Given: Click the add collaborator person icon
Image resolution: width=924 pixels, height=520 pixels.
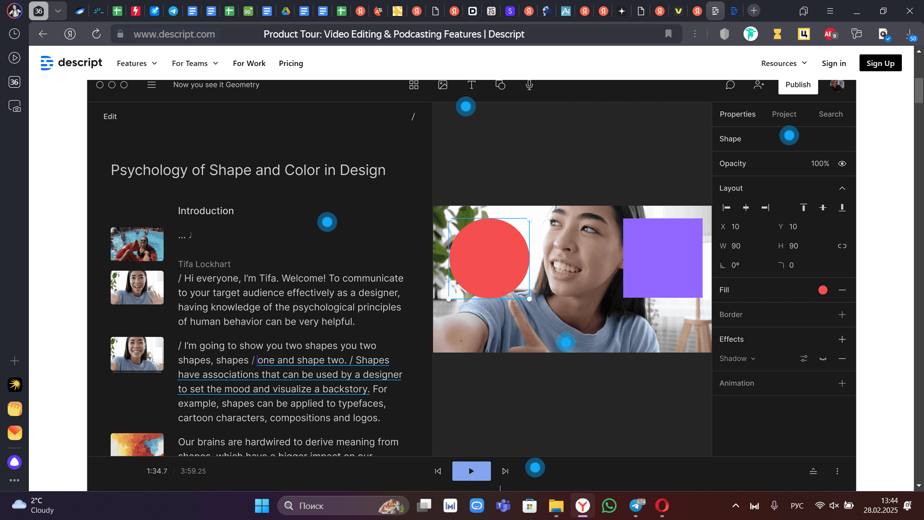Looking at the screenshot, I should 759,85.
